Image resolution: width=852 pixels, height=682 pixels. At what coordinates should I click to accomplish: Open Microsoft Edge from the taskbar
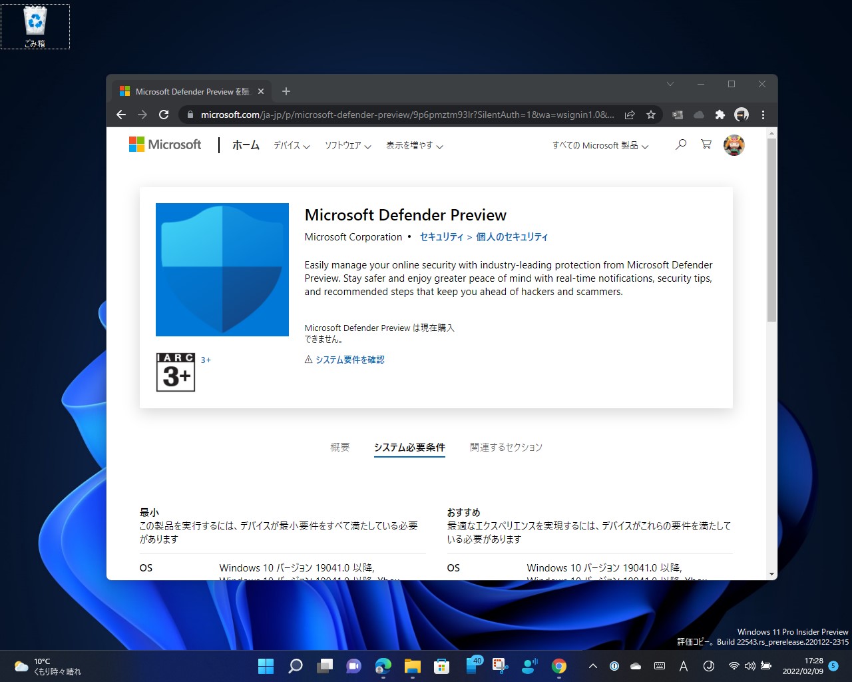pos(383,666)
